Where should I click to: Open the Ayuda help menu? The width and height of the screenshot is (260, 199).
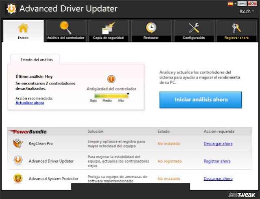(245, 11)
